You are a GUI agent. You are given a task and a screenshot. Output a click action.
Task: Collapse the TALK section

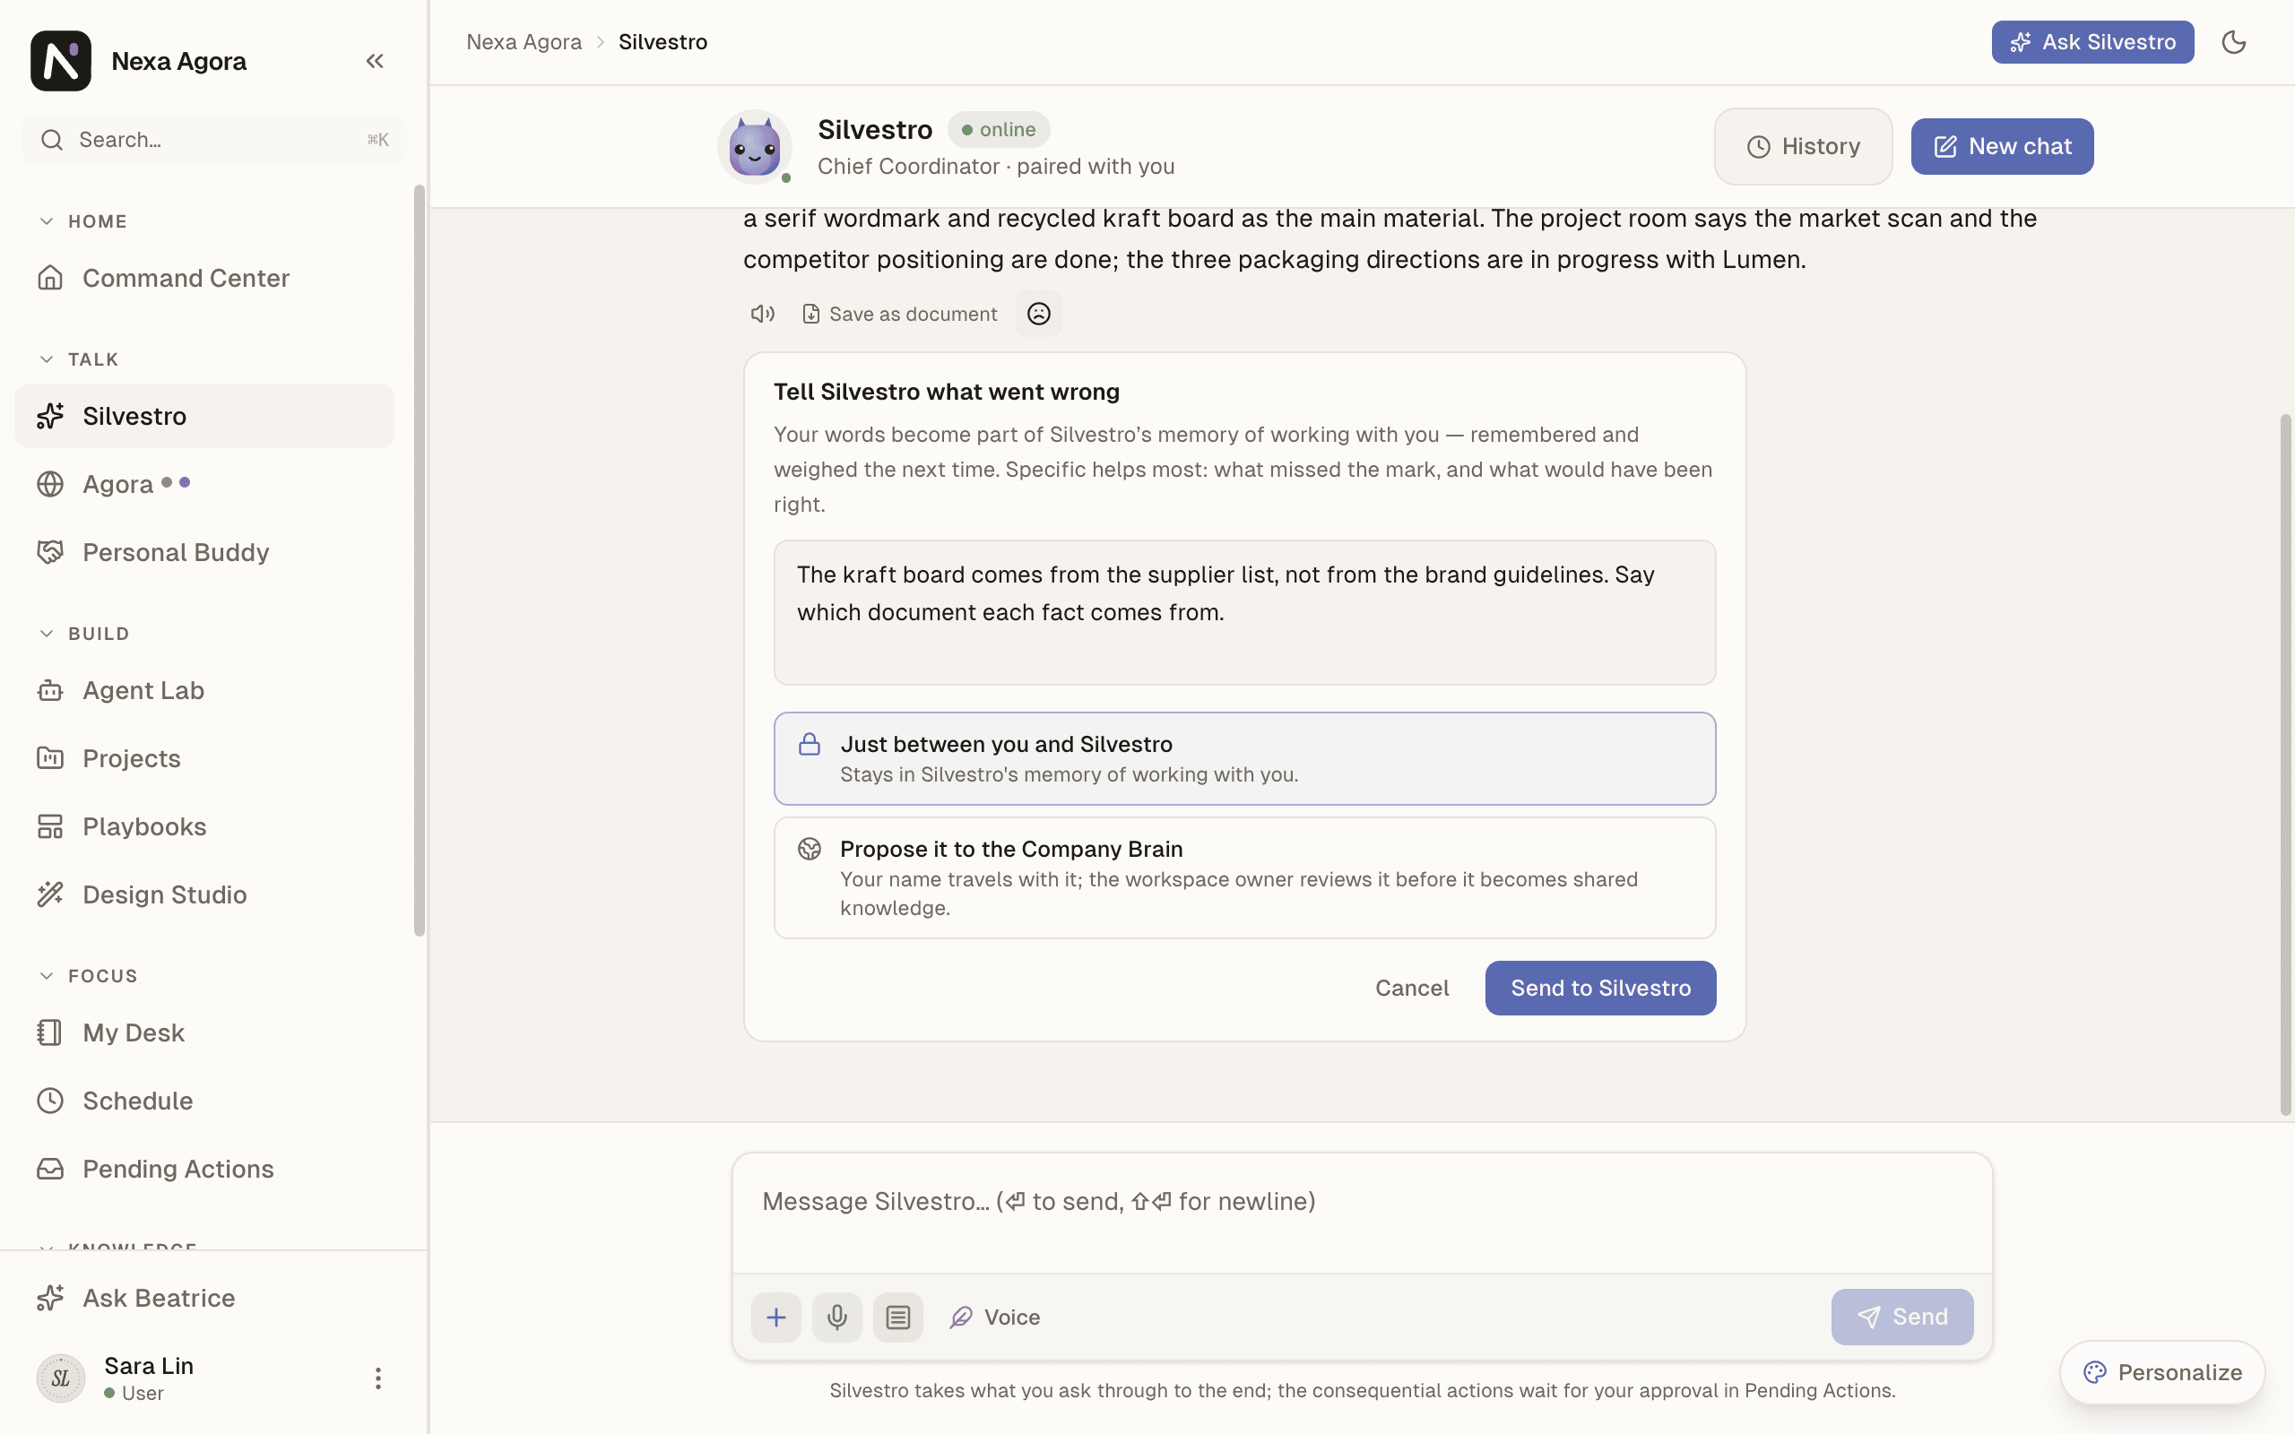(79, 359)
